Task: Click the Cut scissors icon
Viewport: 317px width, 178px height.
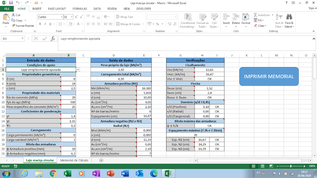Action: pos(13,15)
